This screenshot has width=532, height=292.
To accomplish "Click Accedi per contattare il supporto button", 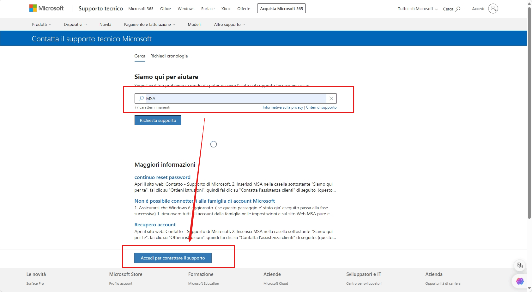I will point(173,258).
